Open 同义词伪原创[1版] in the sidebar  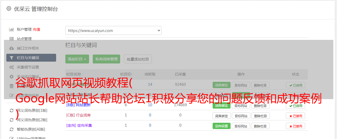coord(32,110)
